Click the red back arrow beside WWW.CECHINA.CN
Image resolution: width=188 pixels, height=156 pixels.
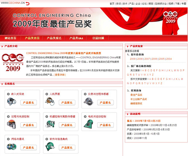(28, 3)
